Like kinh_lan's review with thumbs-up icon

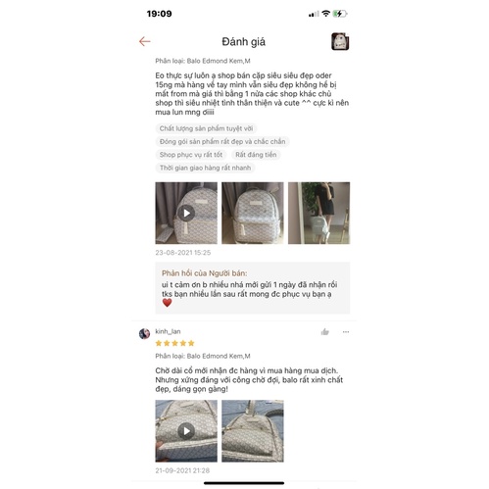[324, 332]
